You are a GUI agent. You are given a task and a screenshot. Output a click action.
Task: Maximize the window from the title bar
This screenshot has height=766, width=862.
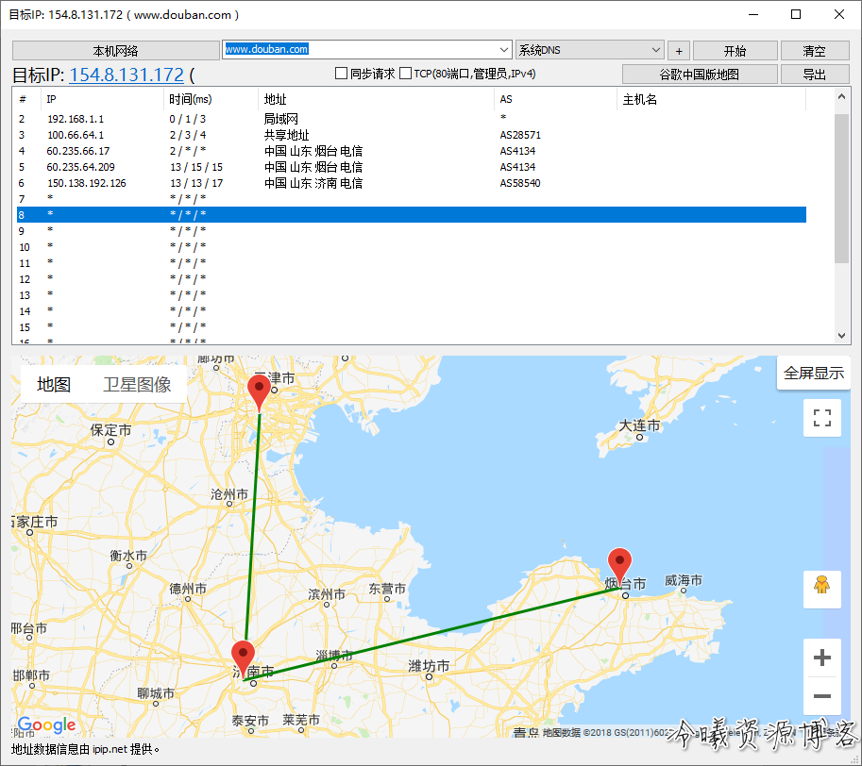click(796, 14)
